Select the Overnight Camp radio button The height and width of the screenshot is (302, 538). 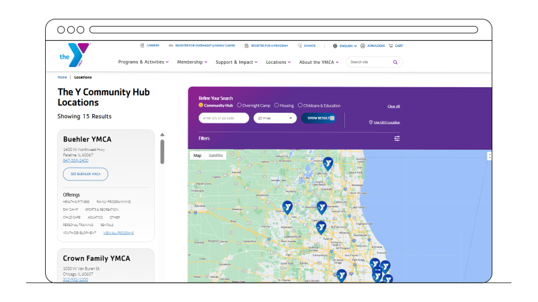coord(239,105)
